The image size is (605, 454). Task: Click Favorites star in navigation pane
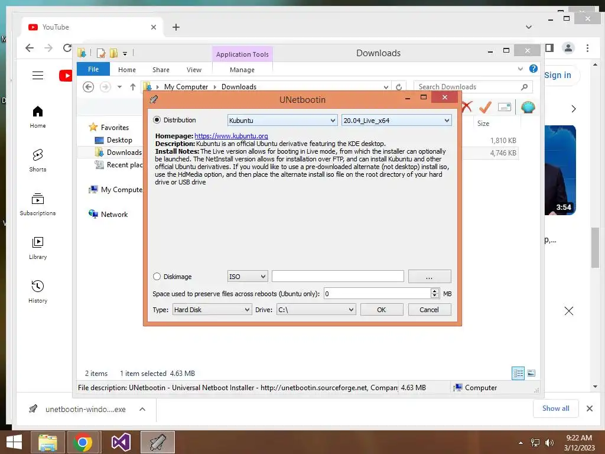click(x=93, y=127)
